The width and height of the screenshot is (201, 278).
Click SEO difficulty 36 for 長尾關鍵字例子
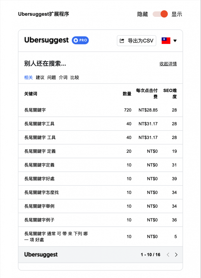click(x=174, y=220)
